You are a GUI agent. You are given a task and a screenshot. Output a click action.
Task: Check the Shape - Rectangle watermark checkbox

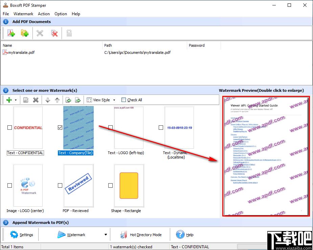(110, 185)
